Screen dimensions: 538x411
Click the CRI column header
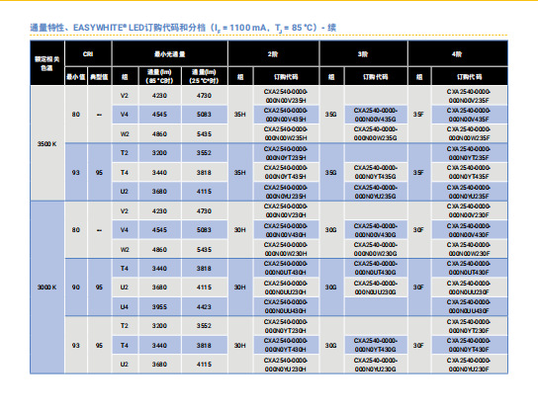[x=88, y=53]
